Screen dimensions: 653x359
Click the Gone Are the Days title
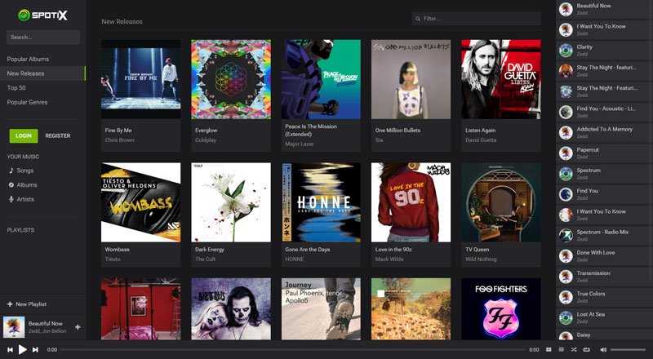(x=308, y=250)
